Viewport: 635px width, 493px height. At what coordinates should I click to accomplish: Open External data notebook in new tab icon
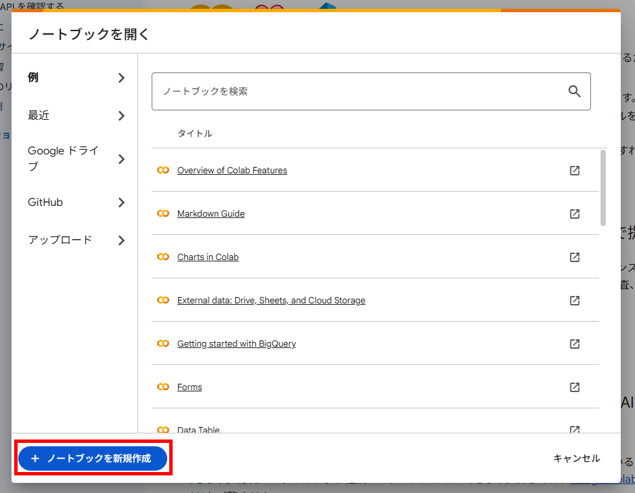point(575,301)
